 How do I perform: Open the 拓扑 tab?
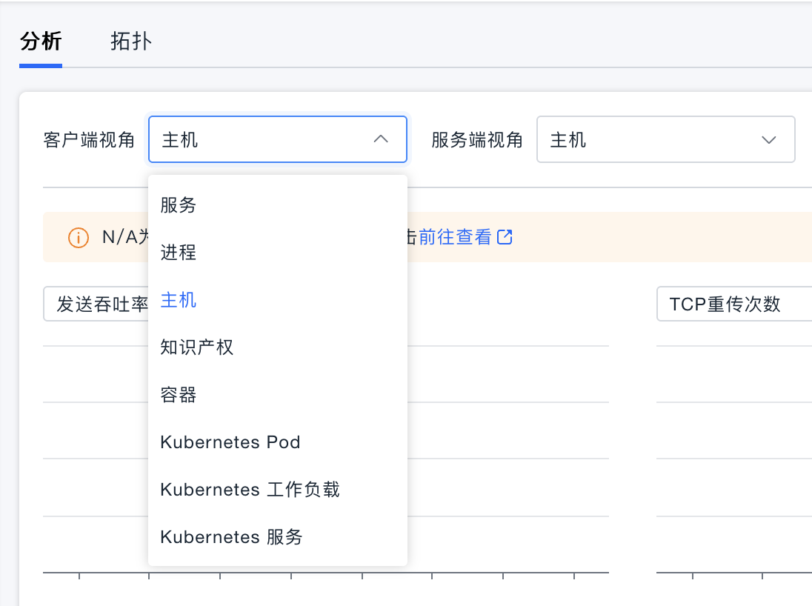click(x=131, y=41)
